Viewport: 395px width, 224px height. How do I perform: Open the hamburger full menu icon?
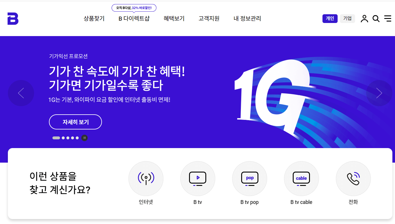click(x=388, y=19)
